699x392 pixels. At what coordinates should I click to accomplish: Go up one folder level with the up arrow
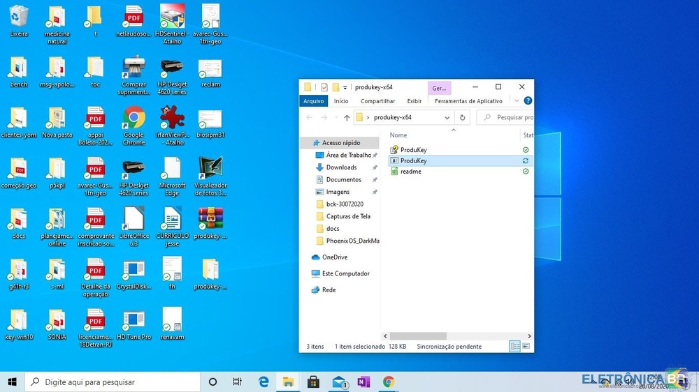347,118
